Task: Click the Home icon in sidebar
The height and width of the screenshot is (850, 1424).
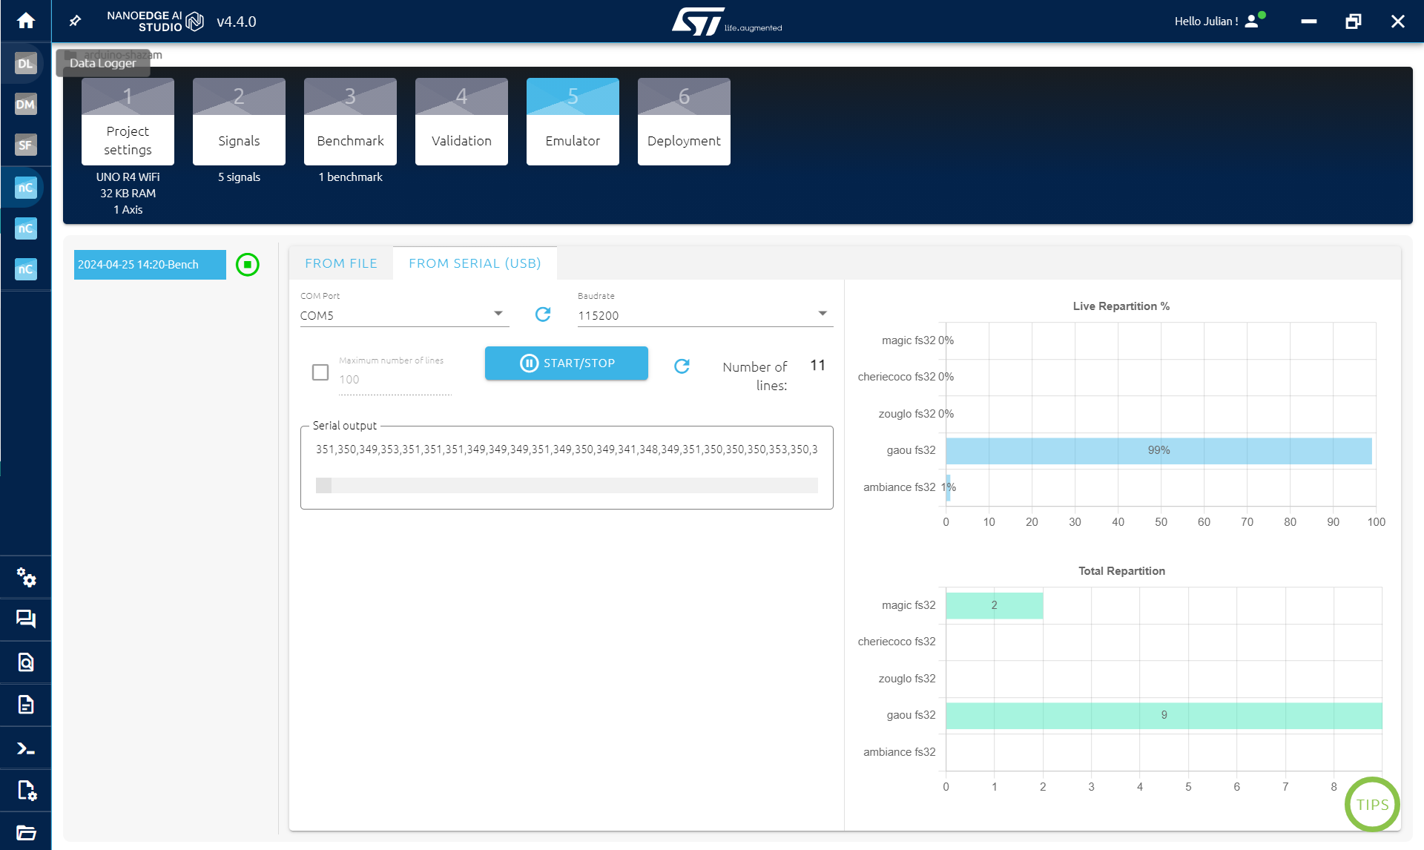Action: 26,21
